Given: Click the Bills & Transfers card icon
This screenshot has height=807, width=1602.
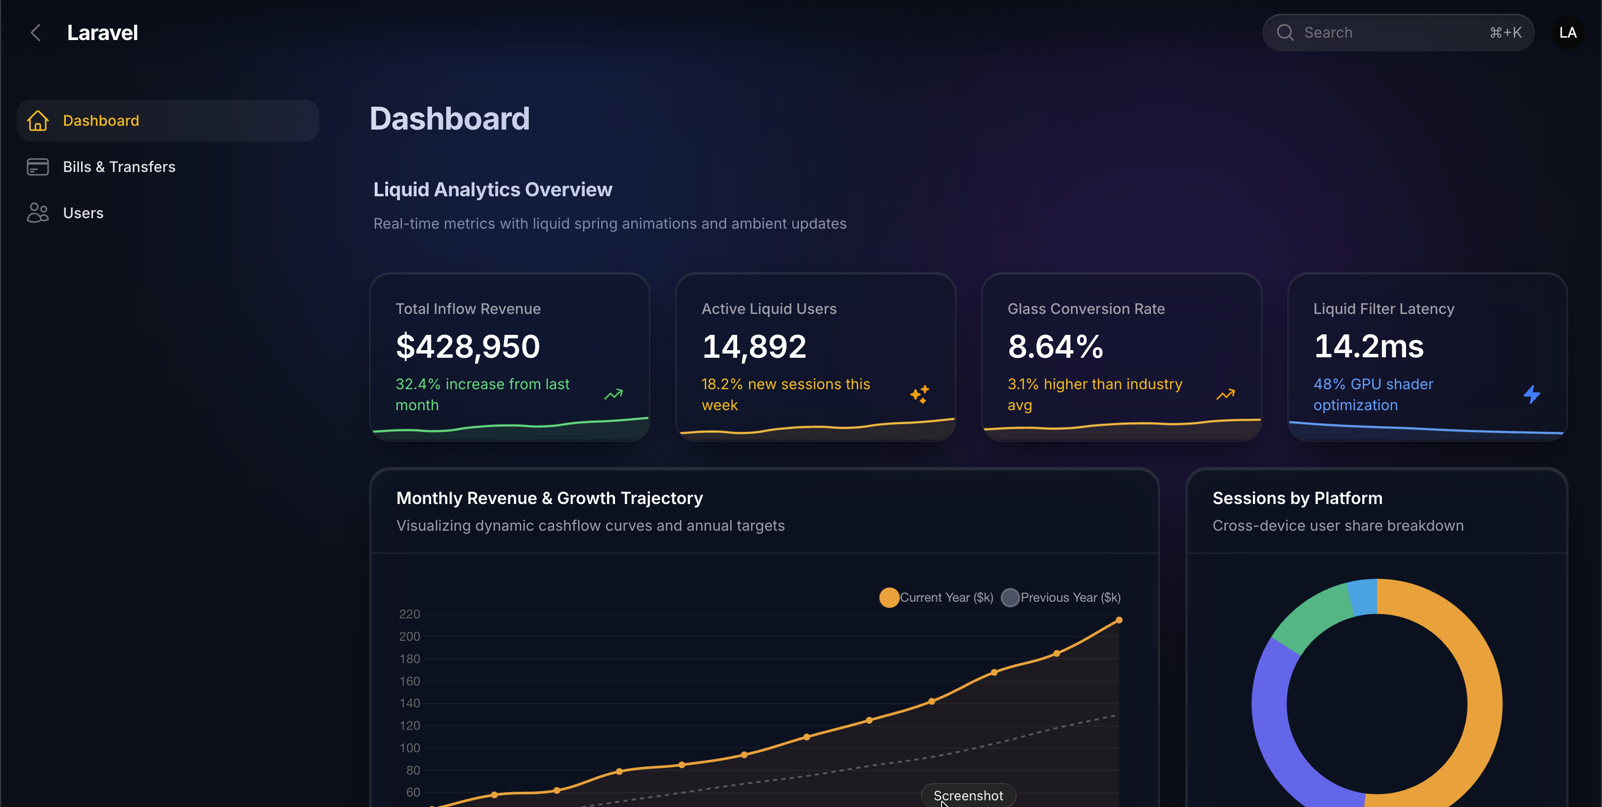Looking at the screenshot, I should pos(38,167).
